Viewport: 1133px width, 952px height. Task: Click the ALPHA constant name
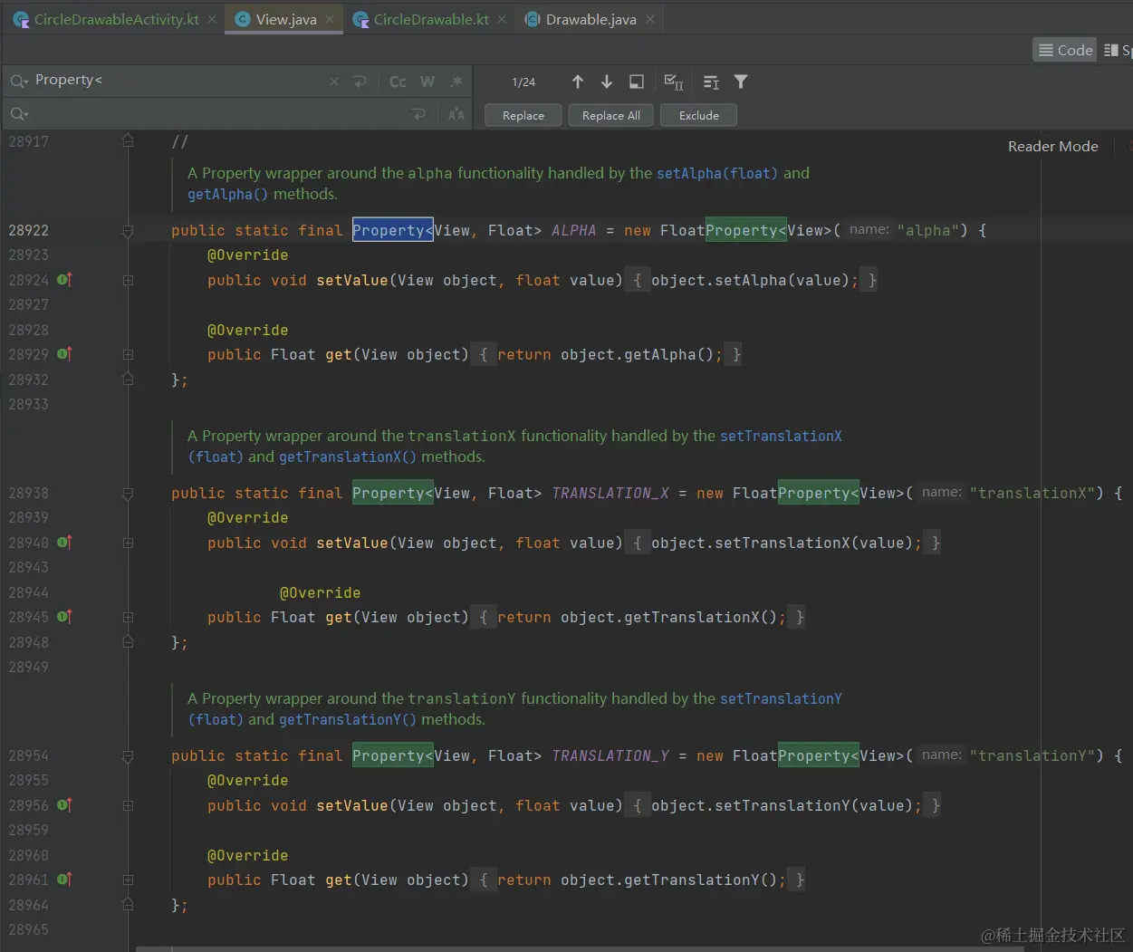[x=574, y=230]
